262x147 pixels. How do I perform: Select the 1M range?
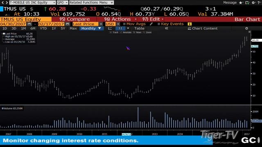pyautogui.click(x=23, y=29)
